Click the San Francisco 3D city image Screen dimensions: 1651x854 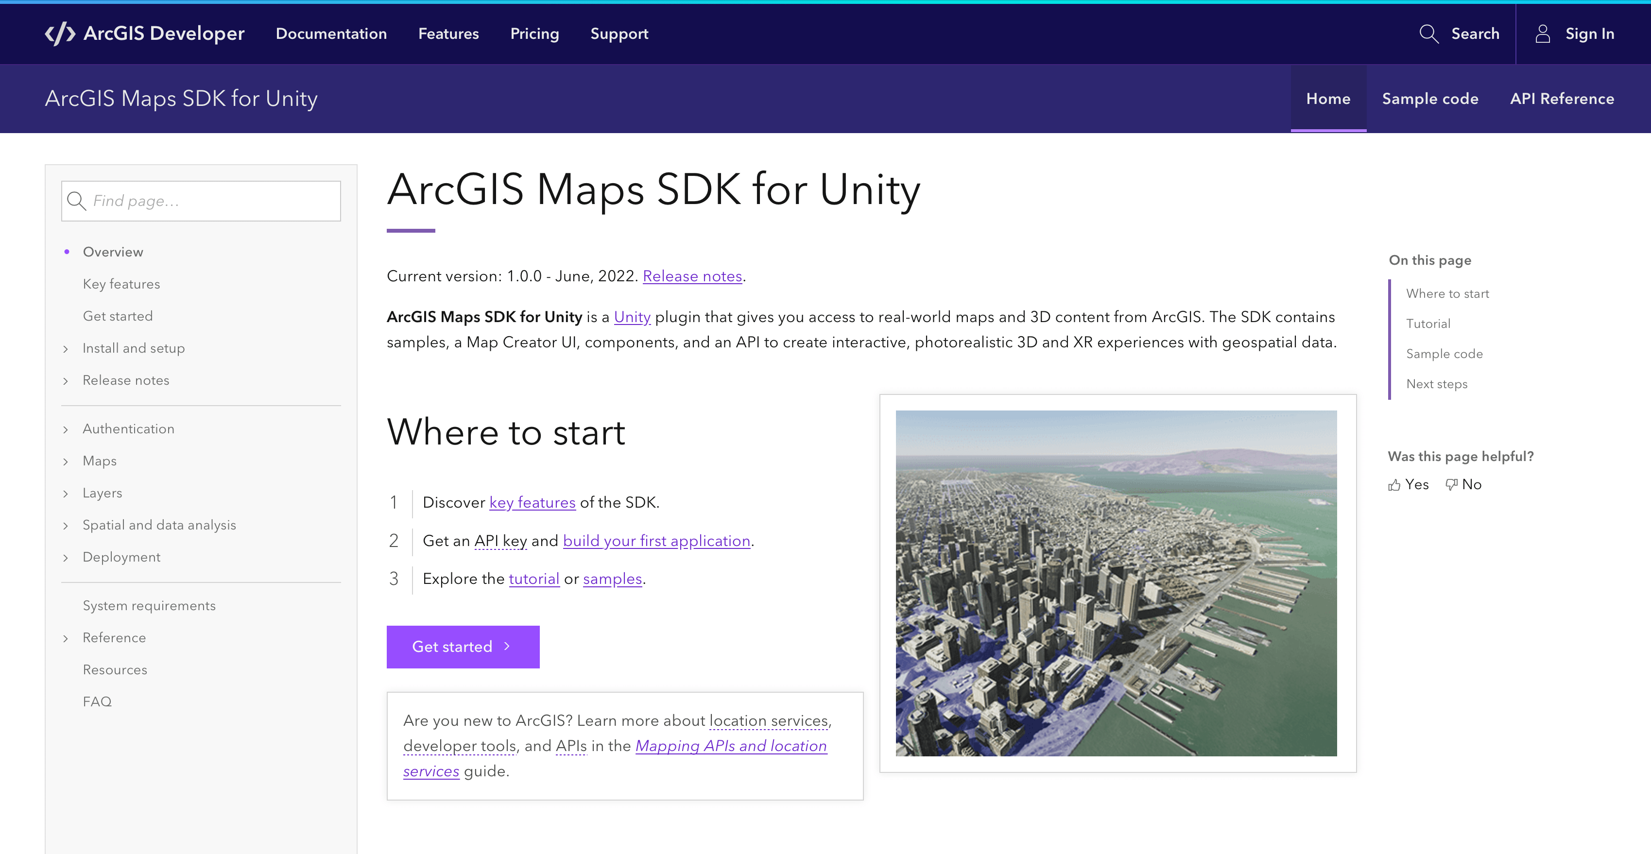1116,583
